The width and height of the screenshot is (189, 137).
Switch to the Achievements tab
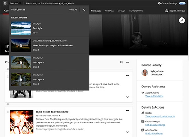coord(136,11)
